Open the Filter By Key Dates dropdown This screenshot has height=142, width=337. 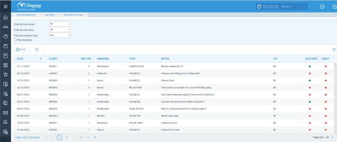pos(60,30)
